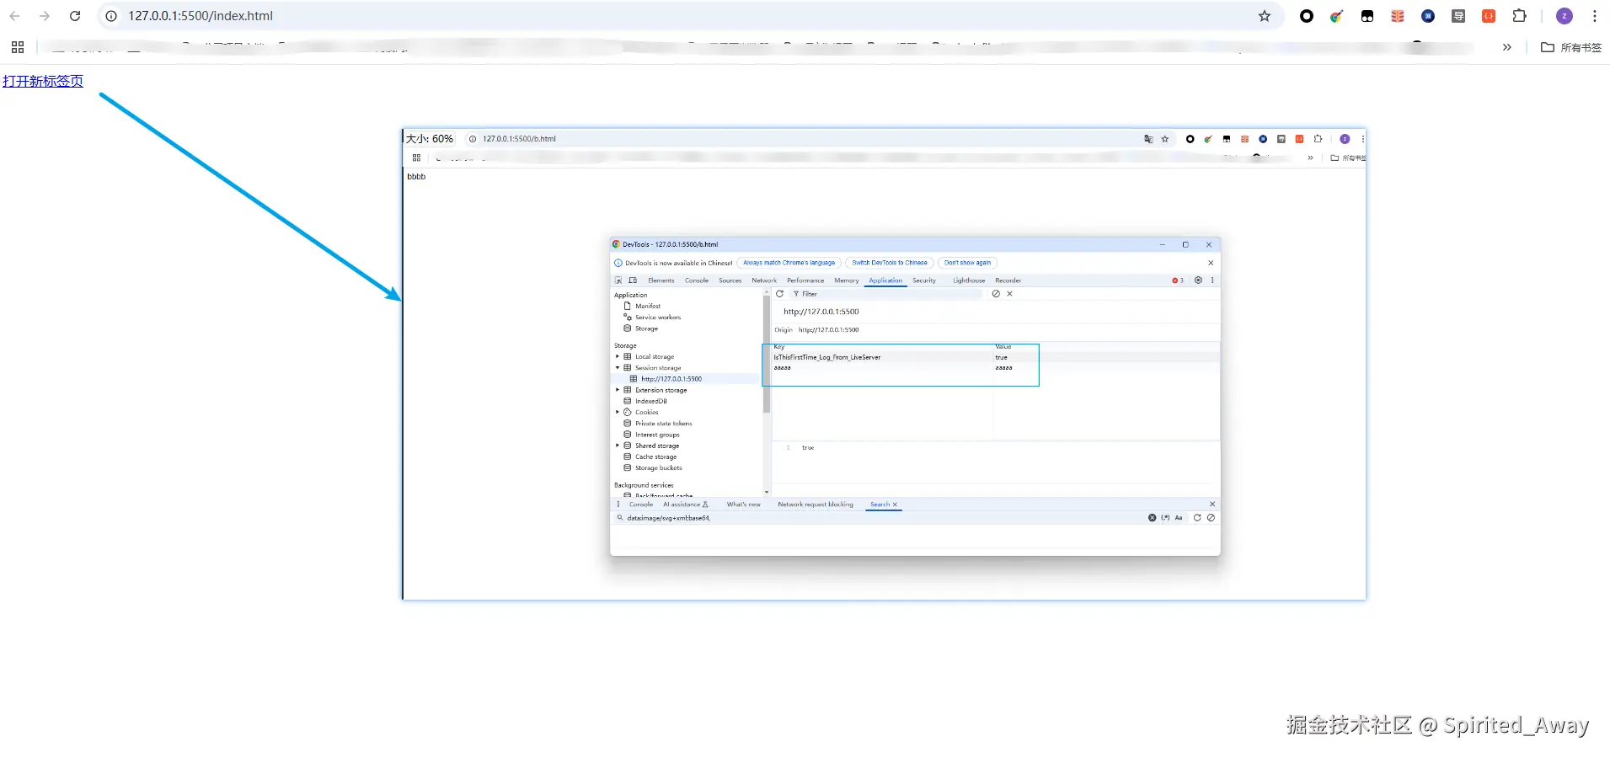Click the DevTools sidebar vertical scrollbar

767,354
